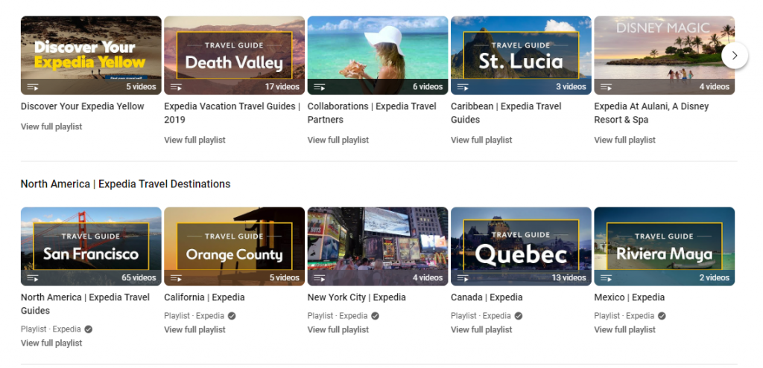The image size is (763, 368).
Task: View full playlist for New York City
Action: [x=338, y=329]
